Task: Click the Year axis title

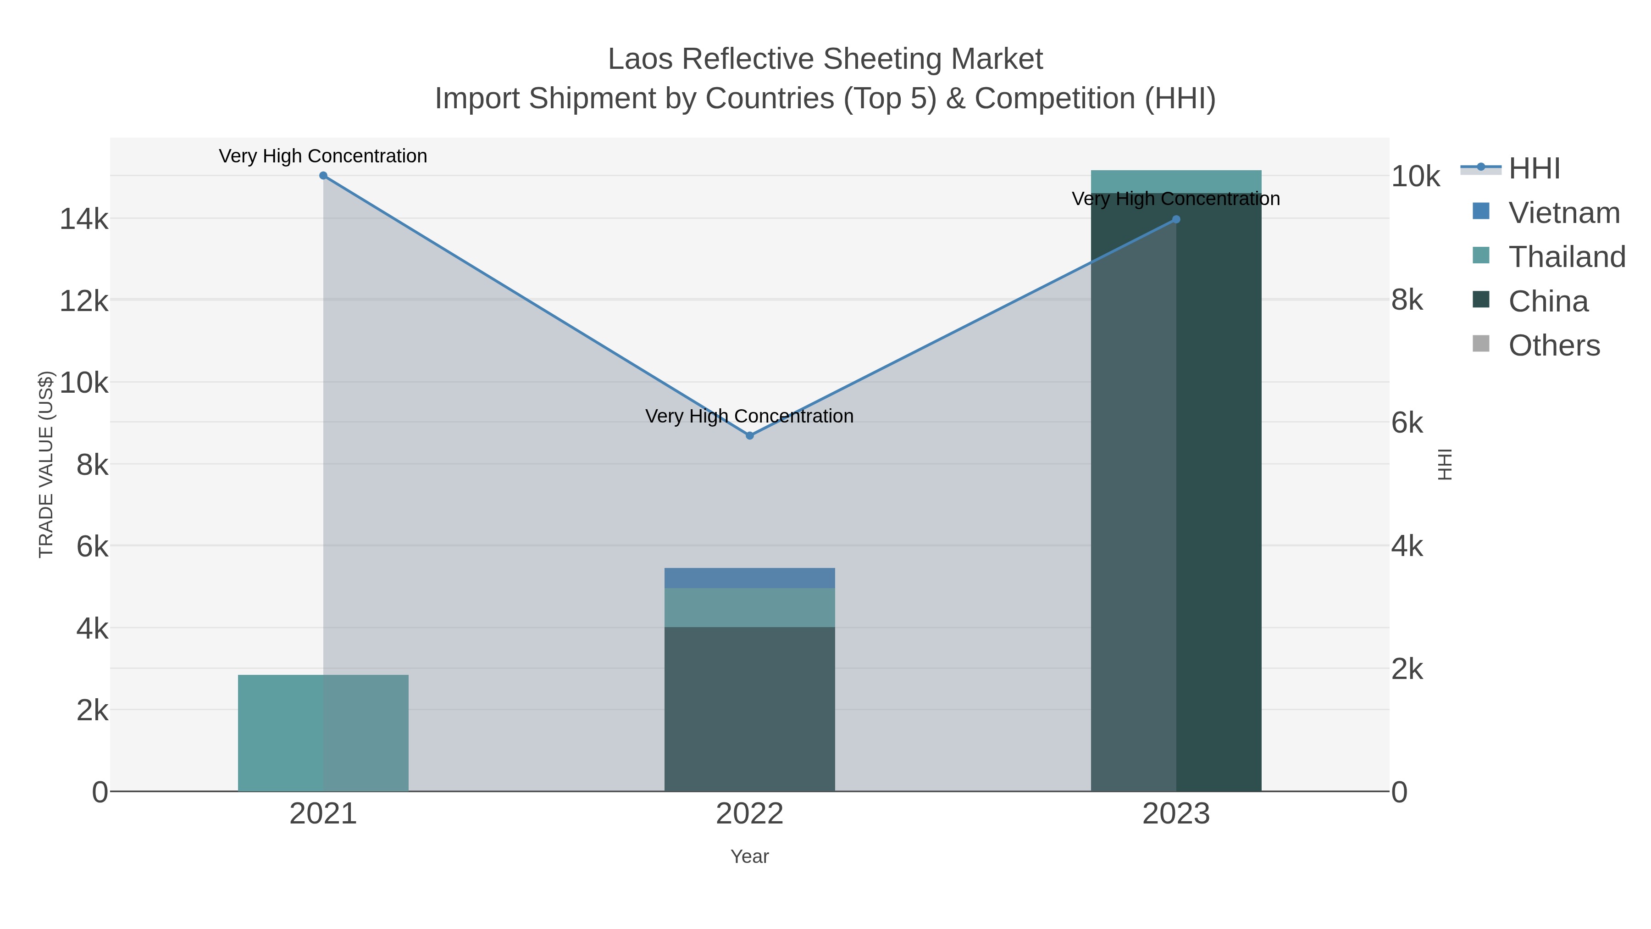Action: (x=750, y=857)
